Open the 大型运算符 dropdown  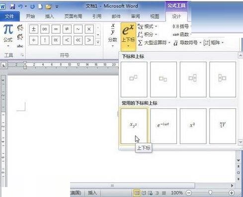pyautogui.click(x=154, y=43)
